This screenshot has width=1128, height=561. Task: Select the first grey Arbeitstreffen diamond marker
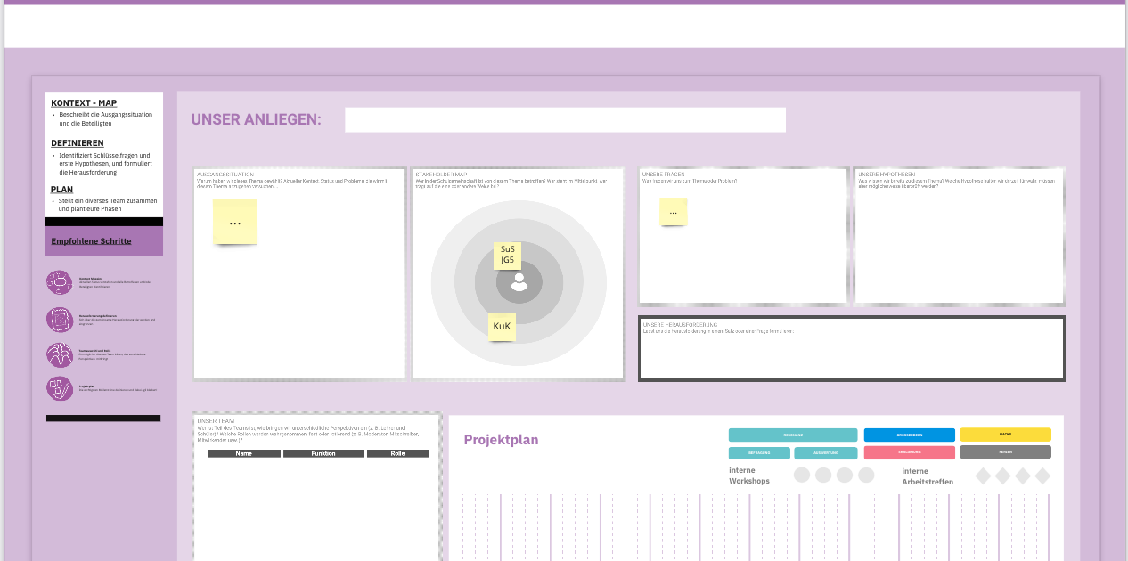click(x=984, y=476)
